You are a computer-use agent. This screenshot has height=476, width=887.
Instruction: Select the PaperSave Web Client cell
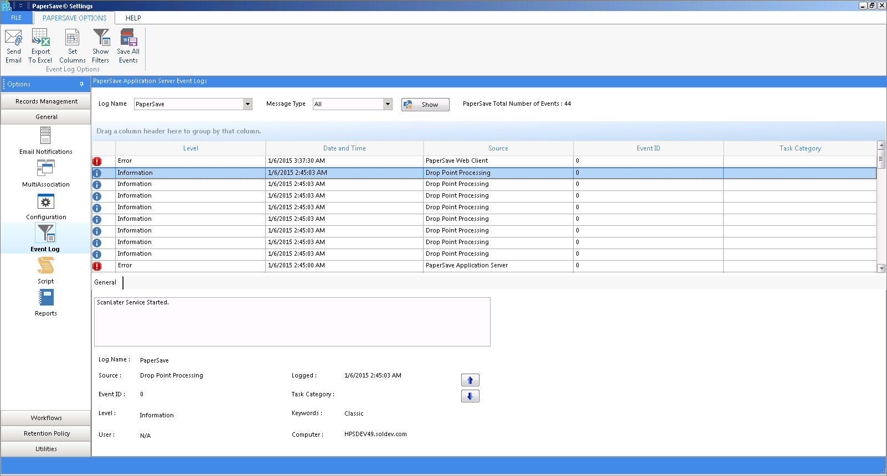click(498, 161)
